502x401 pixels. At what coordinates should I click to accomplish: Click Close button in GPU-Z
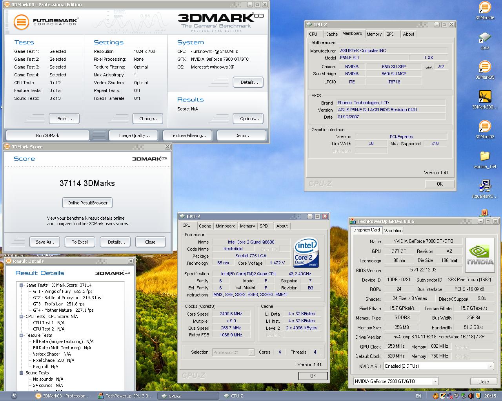483,381
